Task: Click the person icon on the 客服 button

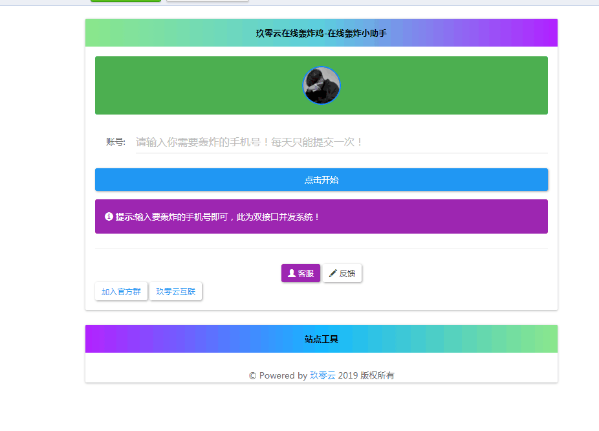Action: tap(291, 273)
